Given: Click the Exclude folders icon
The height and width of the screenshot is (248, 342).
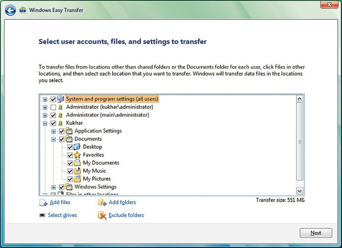Looking at the screenshot, I should [102, 215].
